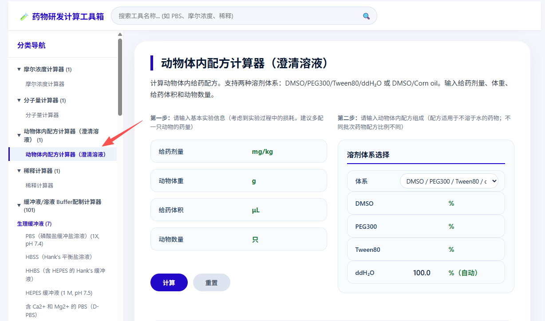The image size is (545, 321).
Task: Click the 生理缓冲液 (7) subcategory
Action: (34, 223)
